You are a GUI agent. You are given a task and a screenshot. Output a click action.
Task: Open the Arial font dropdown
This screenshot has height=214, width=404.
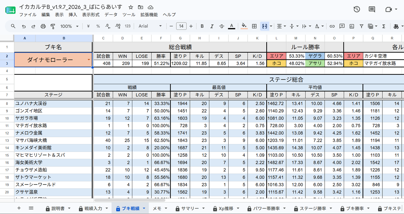tap(150, 26)
